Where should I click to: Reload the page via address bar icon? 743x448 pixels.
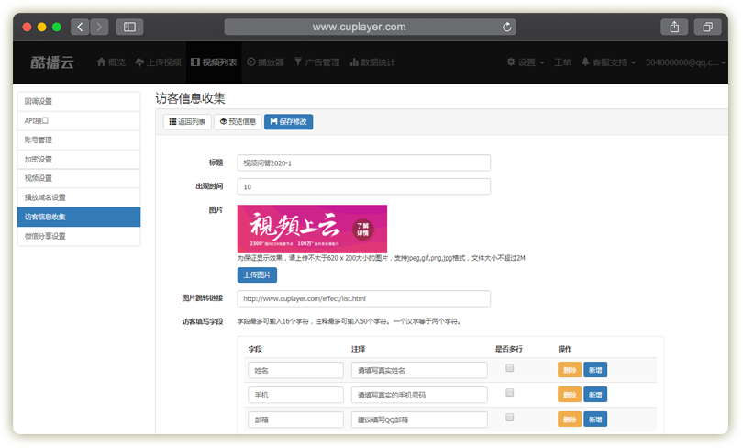(507, 28)
